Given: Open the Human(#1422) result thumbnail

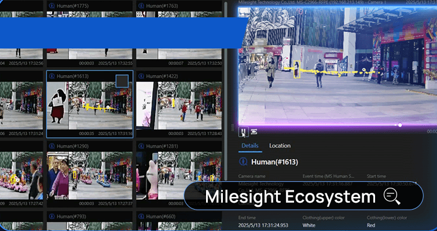Looking at the screenshot, I should point(179,105).
